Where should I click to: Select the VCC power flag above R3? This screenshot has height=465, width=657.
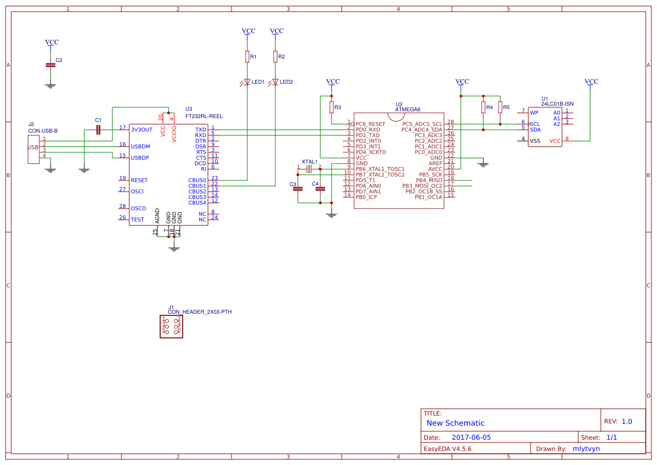point(332,82)
